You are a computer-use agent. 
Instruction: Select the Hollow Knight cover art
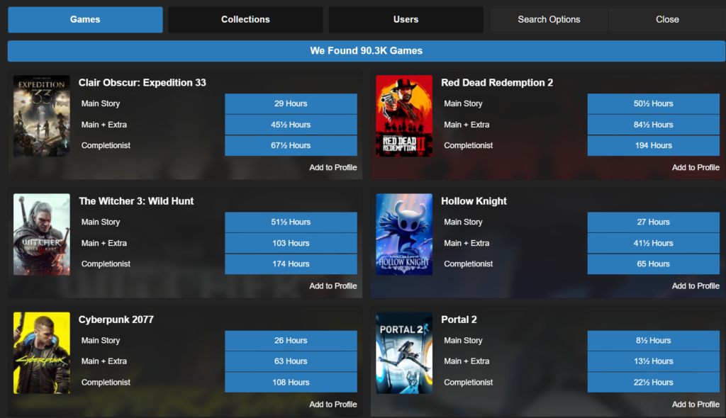tap(403, 235)
